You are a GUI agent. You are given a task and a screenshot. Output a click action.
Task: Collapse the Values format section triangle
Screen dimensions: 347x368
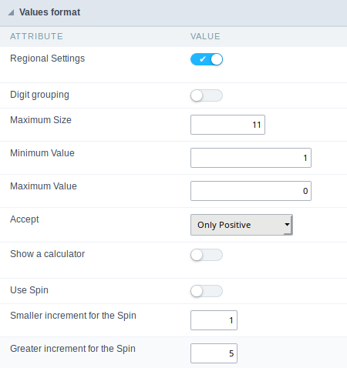(x=11, y=12)
